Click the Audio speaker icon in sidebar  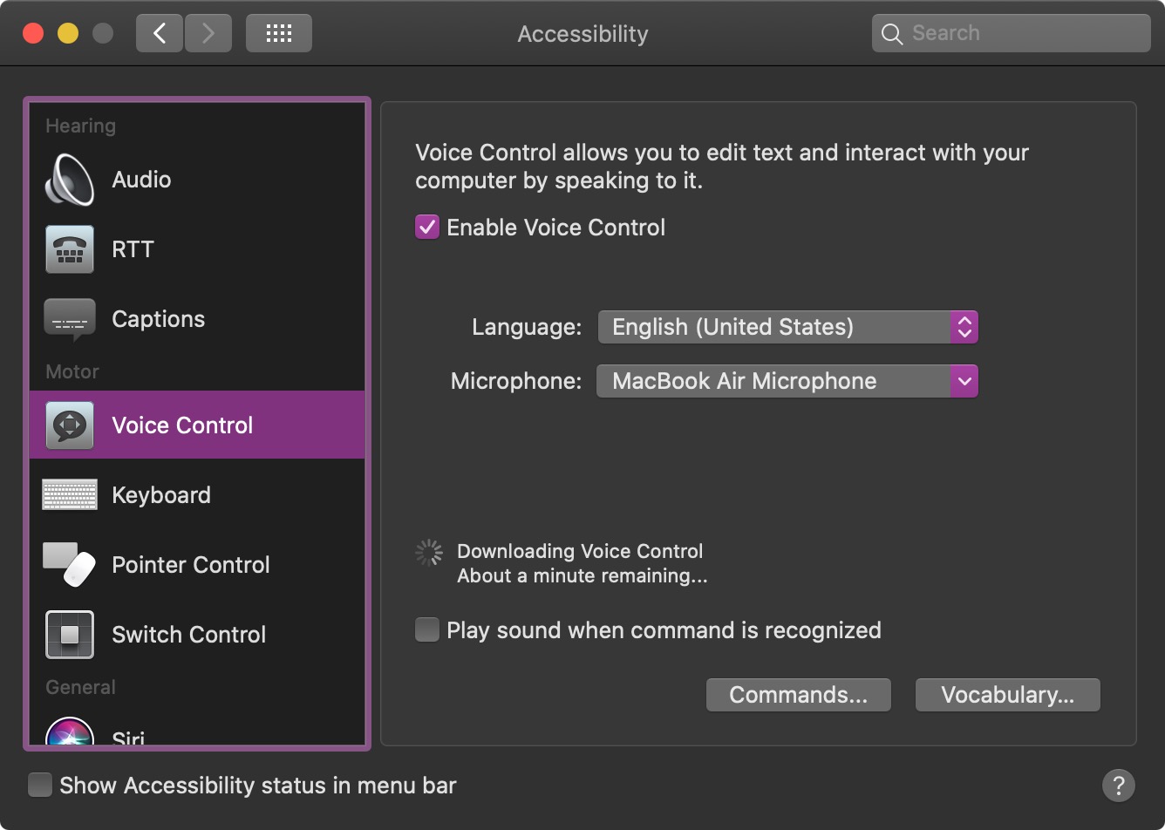pos(70,180)
